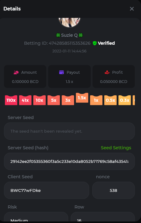Click the unrevealed Server Seed field
This screenshot has width=141, height=223.
[x=69, y=131]
